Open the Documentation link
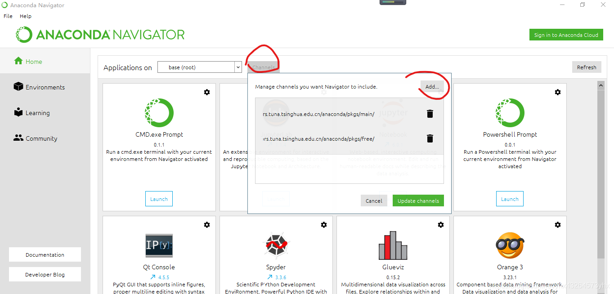Screen dimensions: 614x294 45,254
